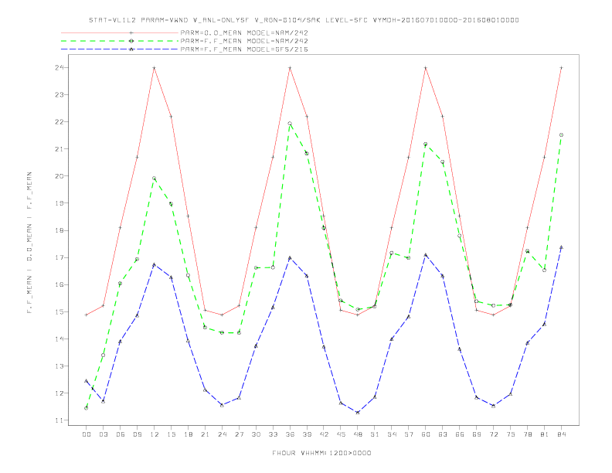Click x-axis forecast hour label 45
The height and width of the screenshot is (473, 612).
(341, 434)
